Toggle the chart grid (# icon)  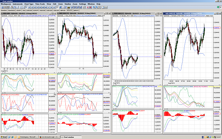click(x=60, y=7)
